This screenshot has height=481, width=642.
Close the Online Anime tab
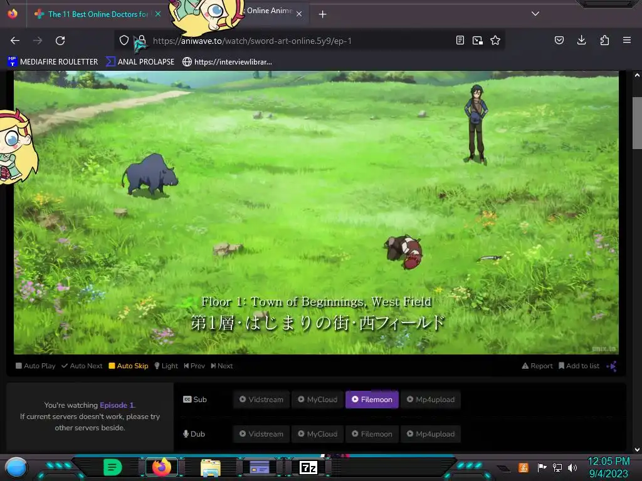299,14
